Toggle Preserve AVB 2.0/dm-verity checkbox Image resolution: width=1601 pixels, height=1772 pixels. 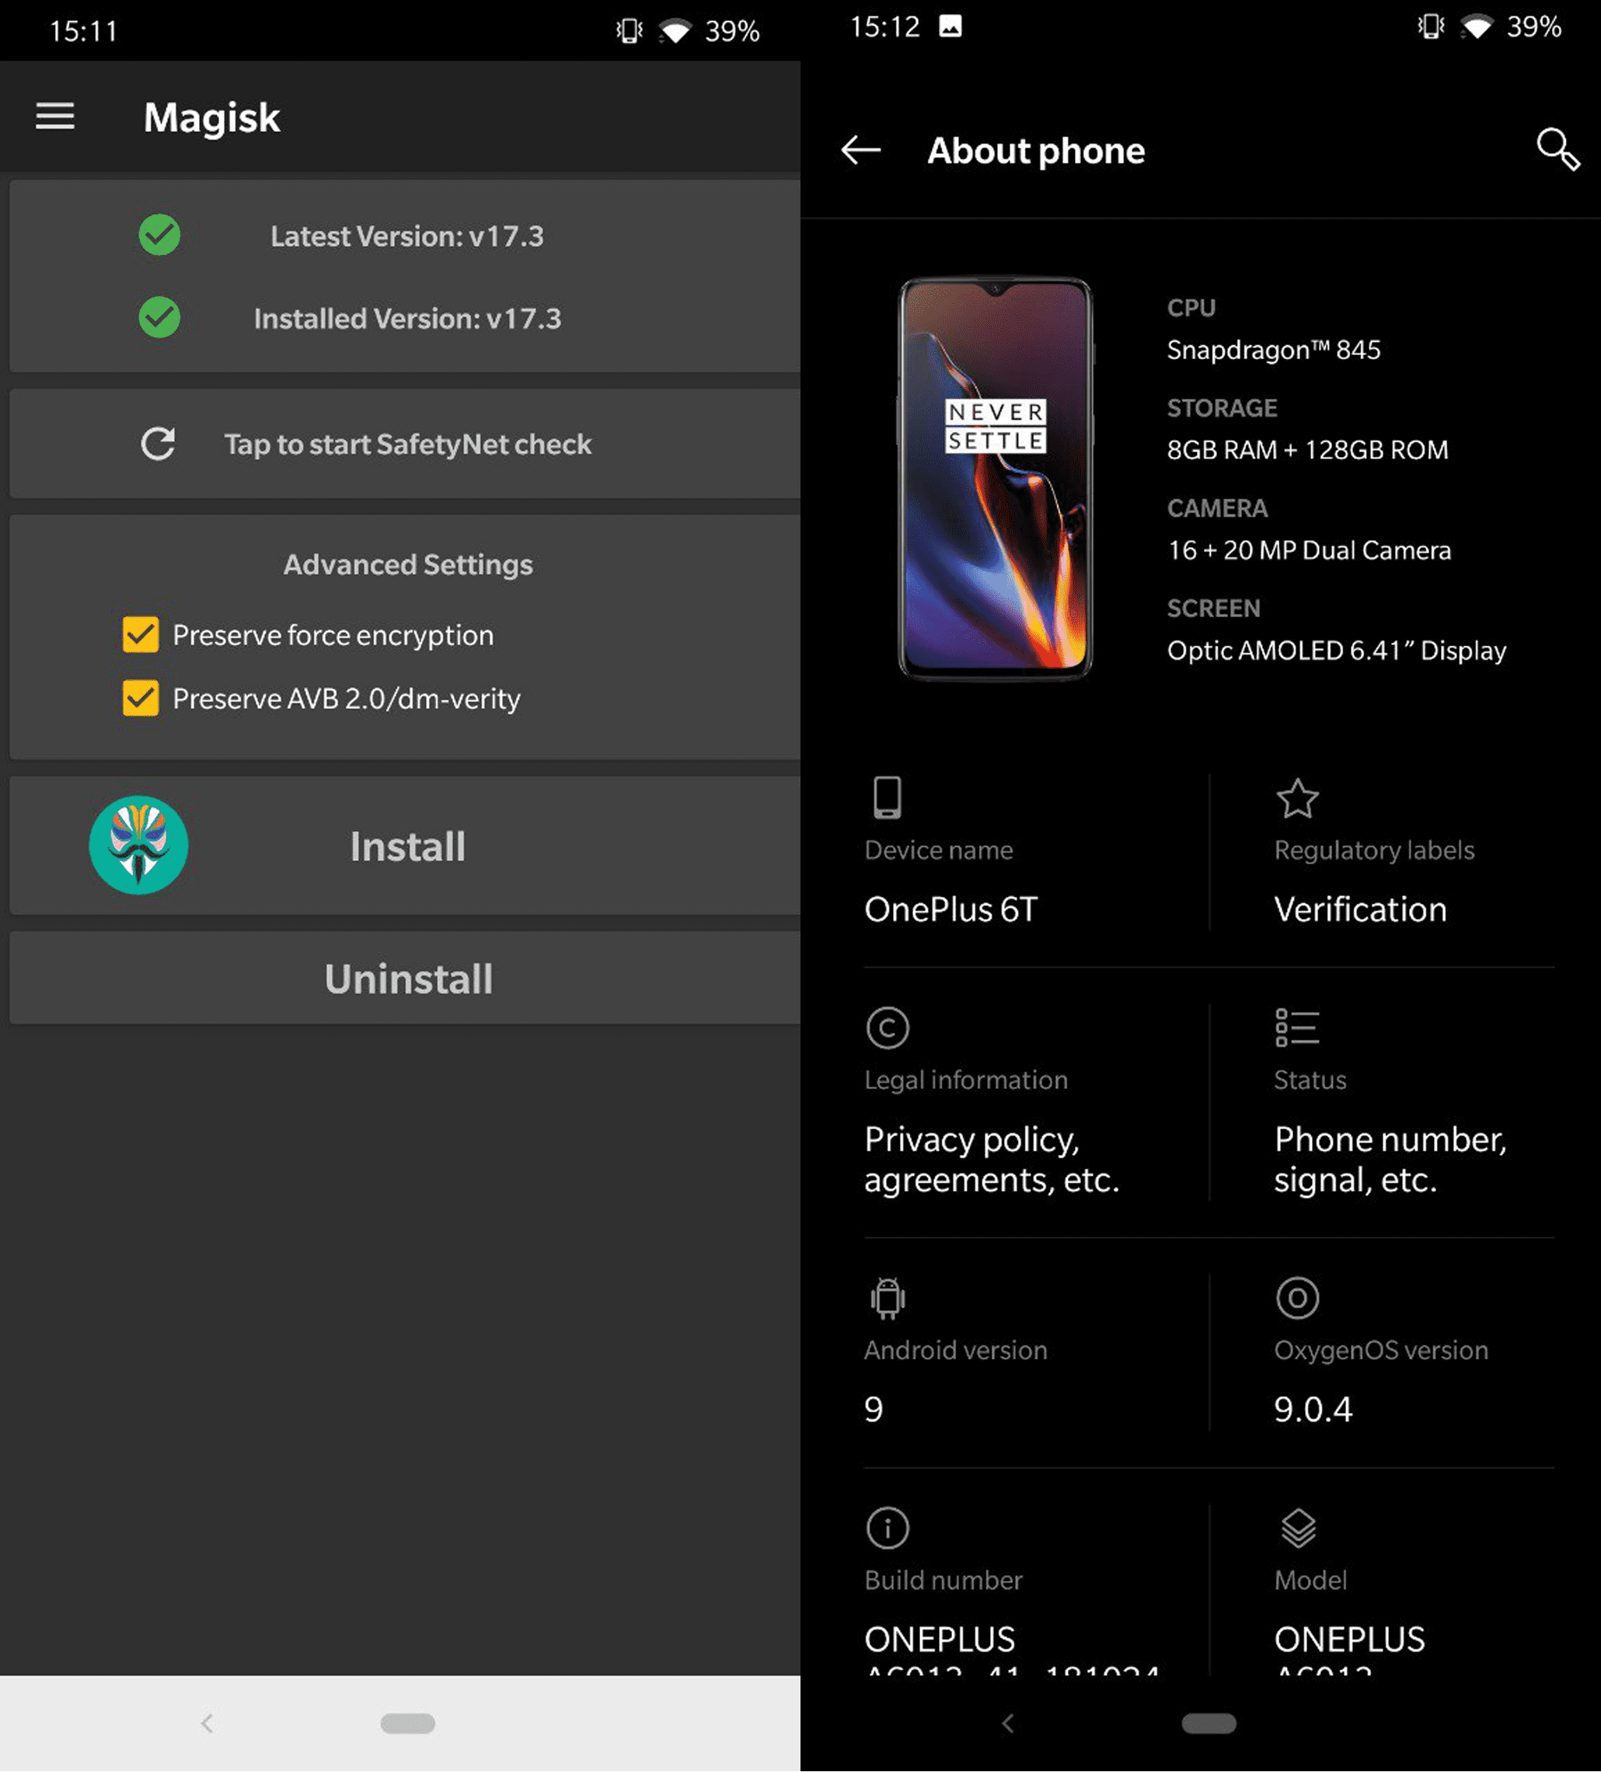[141, 698]
